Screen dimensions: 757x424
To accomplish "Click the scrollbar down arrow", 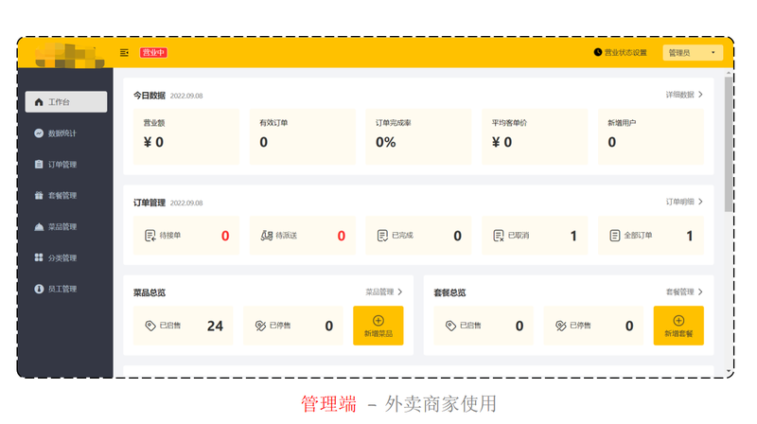I will pyautogui.click(x=729, y=371).
